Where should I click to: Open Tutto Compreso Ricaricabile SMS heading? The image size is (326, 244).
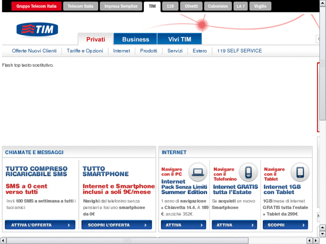click(36, 171)
